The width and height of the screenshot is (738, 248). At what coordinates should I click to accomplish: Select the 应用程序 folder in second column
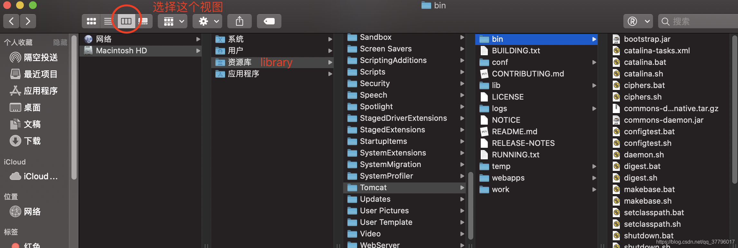(272, 74)
